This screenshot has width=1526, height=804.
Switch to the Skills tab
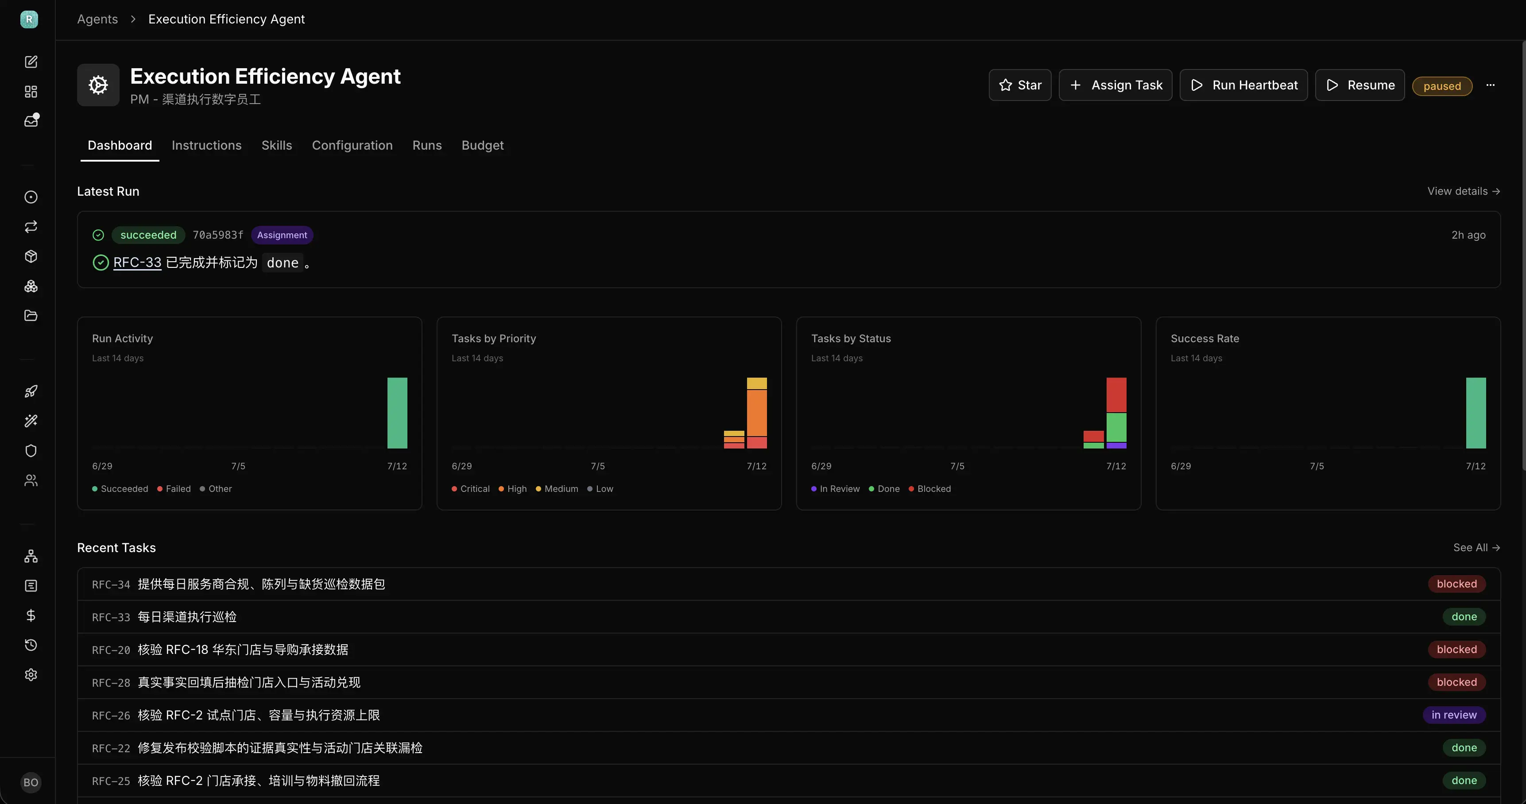click(277, 145)
